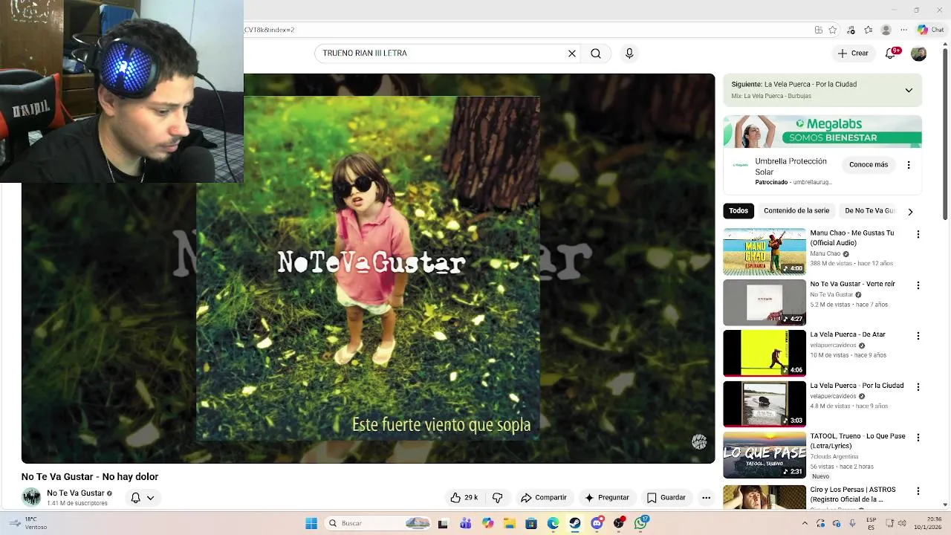
Task: Open the Windows Start menu
Action: pos(311,523)
